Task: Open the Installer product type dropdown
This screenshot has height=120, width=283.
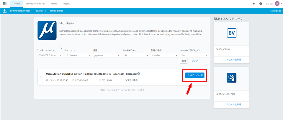Action: click(165, 55)
